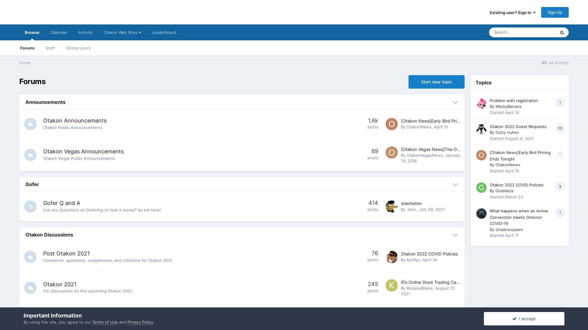Open Golddess avatar in Topics sidebar
Image resolution: width=588 pixels, height=330 pixels.
(x=481, y=188)
